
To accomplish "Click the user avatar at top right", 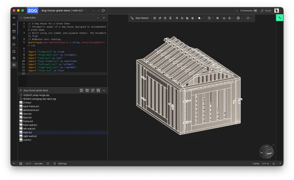I will tap(277, 11).
